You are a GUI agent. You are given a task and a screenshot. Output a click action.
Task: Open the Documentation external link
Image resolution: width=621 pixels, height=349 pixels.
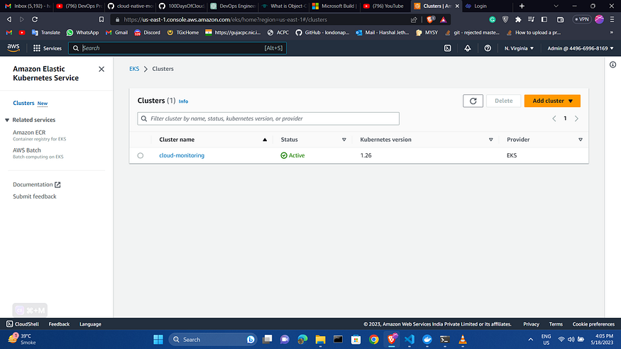tap(36, 184)
